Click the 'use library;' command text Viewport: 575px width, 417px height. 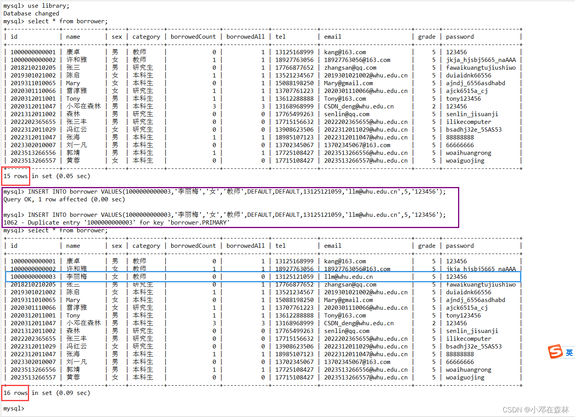pyautogui.click(x=49, y=6)
